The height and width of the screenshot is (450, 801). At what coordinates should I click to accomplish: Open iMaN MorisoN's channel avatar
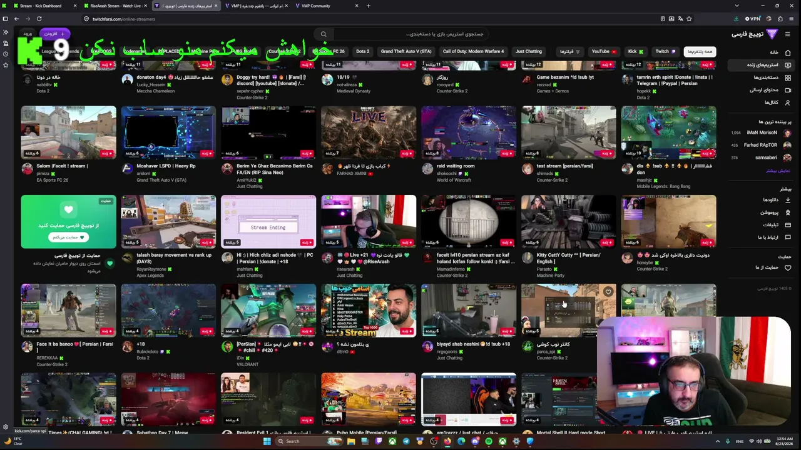pos(787,132)
